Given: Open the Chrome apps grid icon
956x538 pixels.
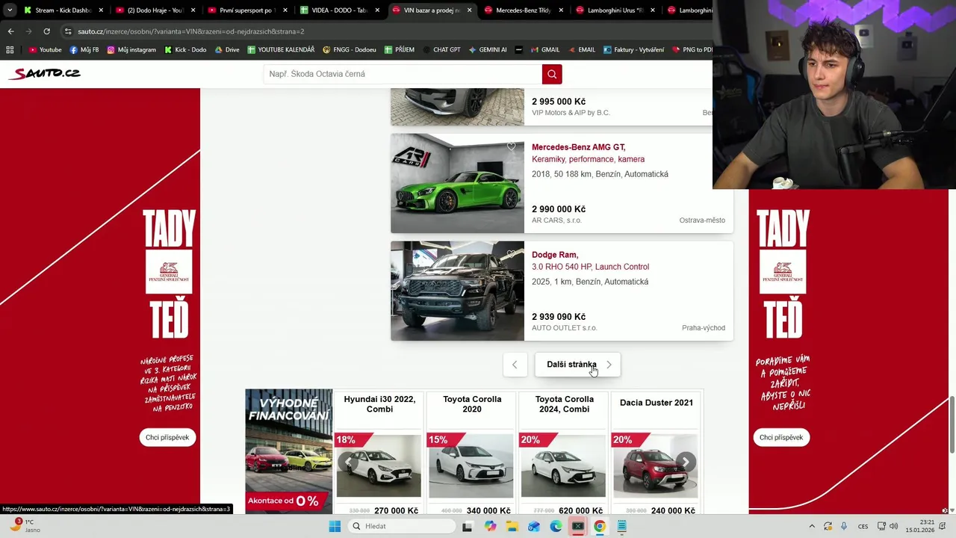Looking at the screenshot, I should [10, 50].
